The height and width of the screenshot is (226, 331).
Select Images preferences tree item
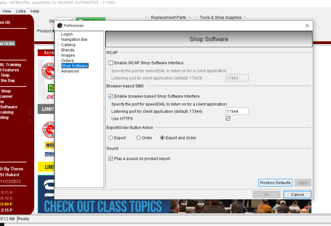pos(68,55)
